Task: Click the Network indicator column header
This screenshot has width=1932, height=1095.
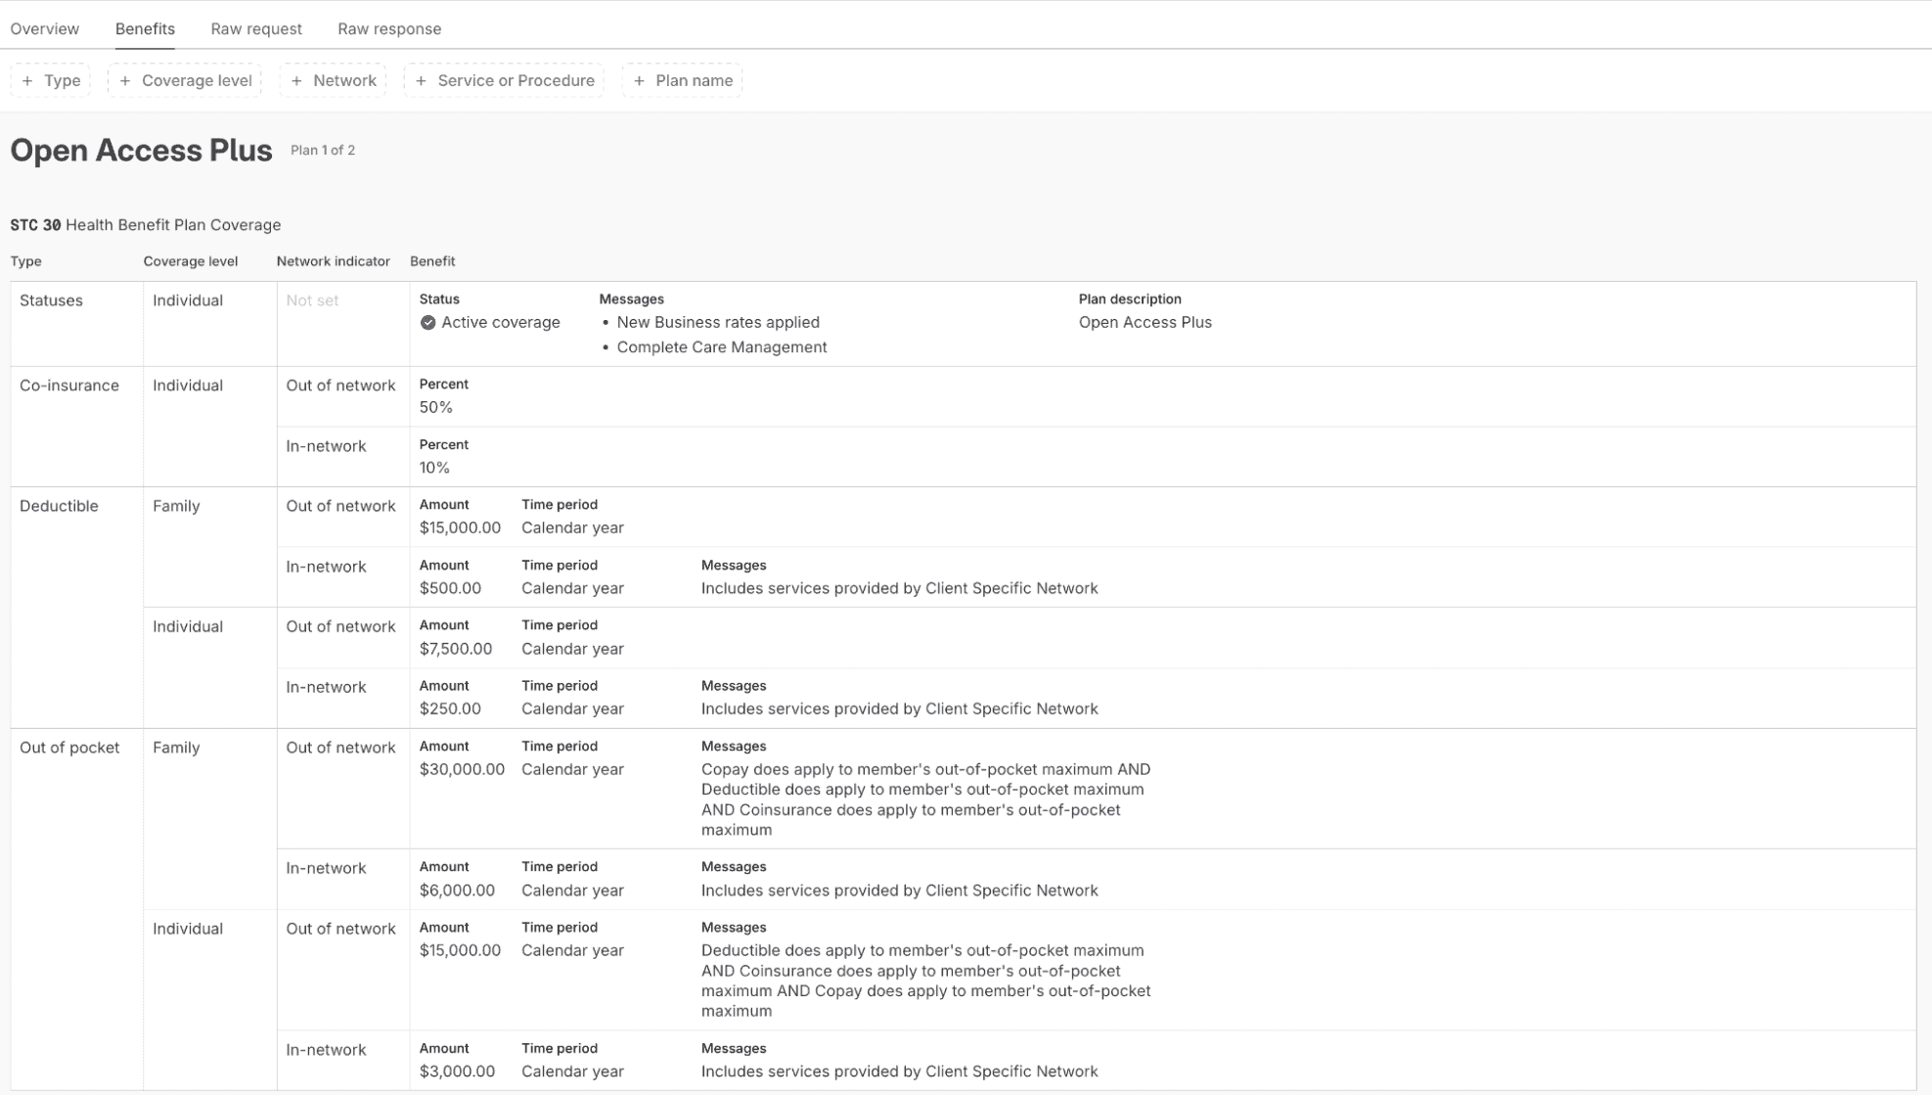Action: pyautogui.click(x=333, y=261)
